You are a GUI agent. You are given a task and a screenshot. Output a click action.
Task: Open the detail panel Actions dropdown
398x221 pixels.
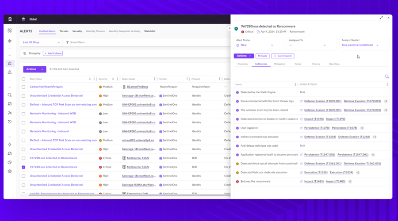(244, 56)
